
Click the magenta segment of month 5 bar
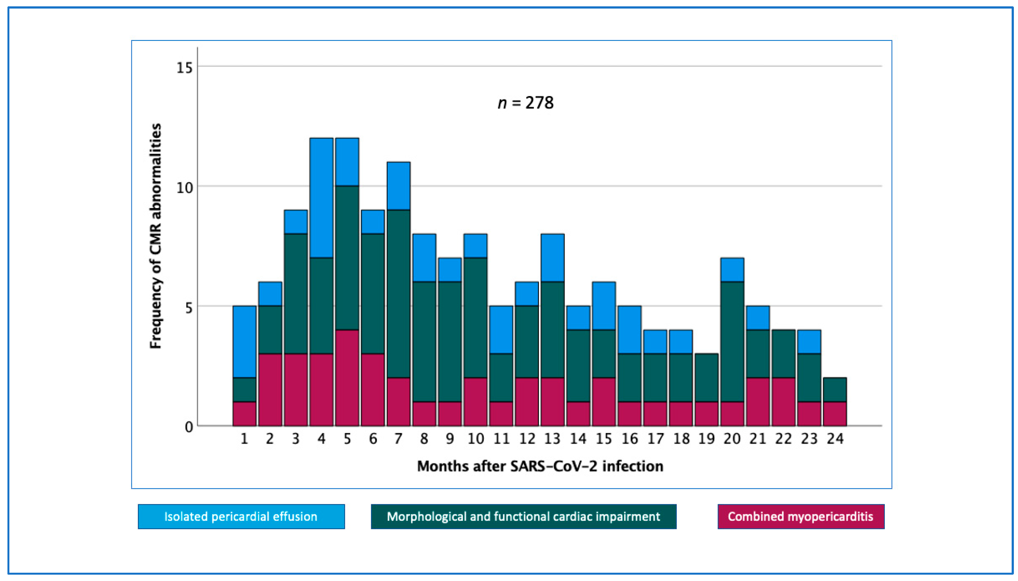pyautogui.click(x=347, y=378)
